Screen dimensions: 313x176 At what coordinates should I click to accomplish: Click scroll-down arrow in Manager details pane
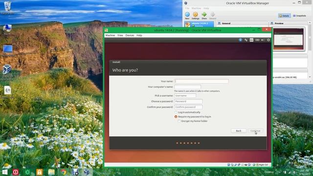[310, 77]
